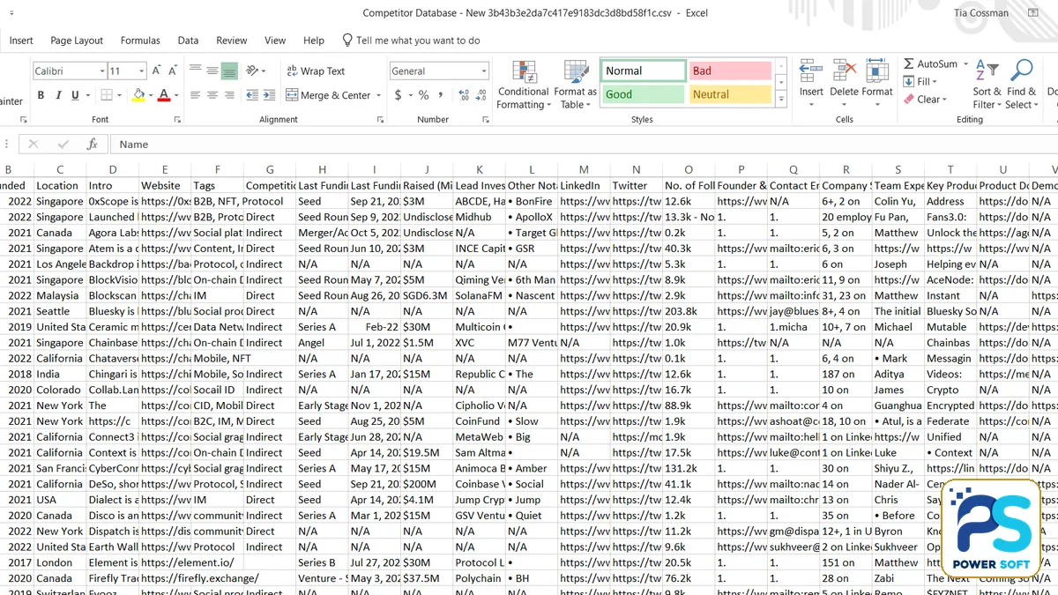The height and width of the screenshot is (595, 1058).
Task: Apply Accounting Number Format dollar icon
Action: click(x=399, y=95)
